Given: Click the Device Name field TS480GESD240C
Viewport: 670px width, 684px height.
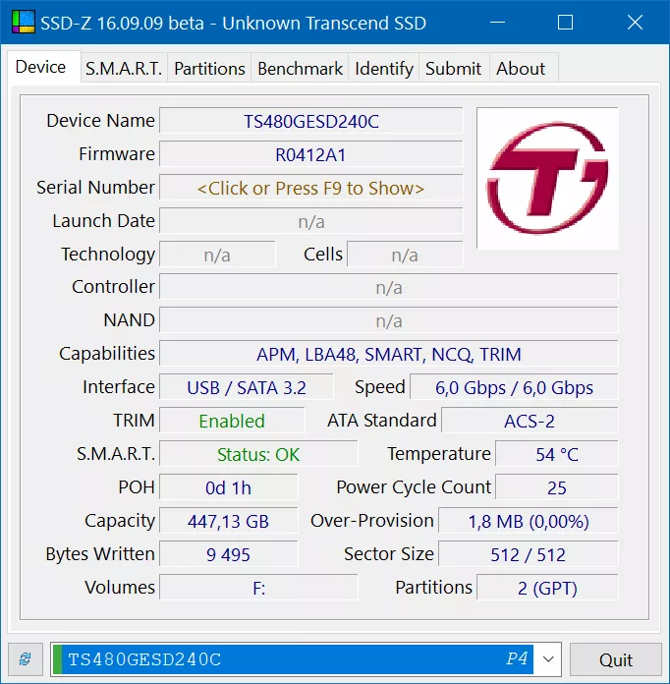Looking at the screenshot, I should click(310, 121).
